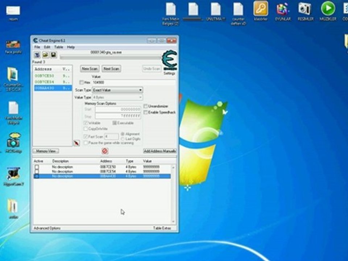
Task: Click the Start memory address field
Action: 118,109
